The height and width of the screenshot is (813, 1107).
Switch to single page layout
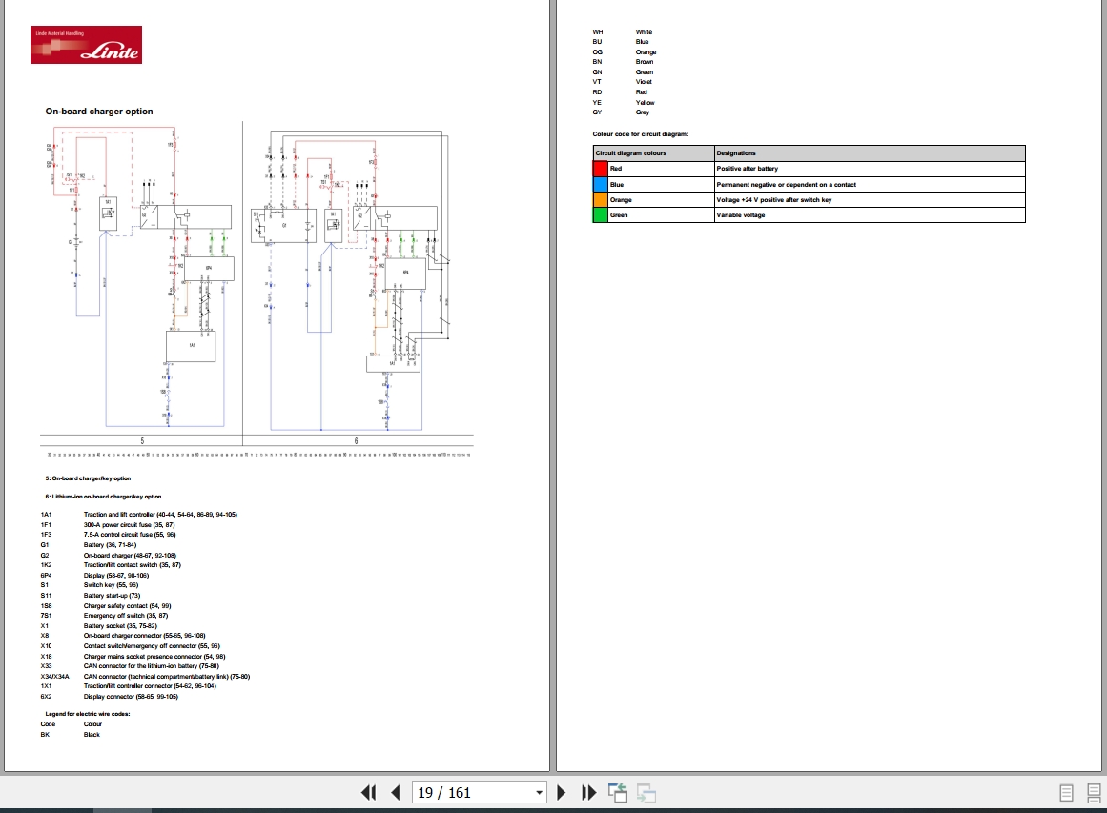pyautogui.click(x=1066, y=793)
